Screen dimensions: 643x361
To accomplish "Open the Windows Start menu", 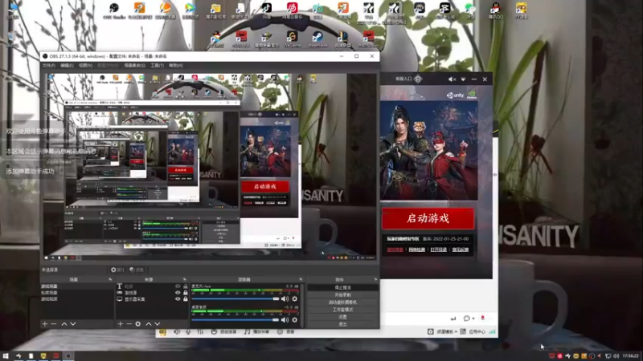I will point(6,355).
